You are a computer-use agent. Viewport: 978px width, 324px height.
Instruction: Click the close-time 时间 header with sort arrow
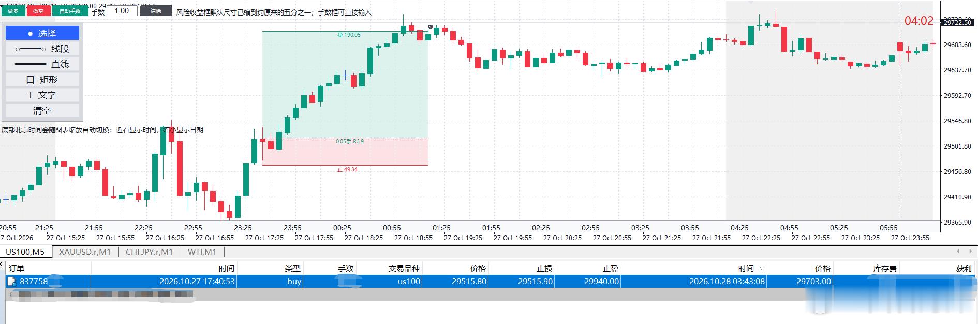click(x=694, y=268)
